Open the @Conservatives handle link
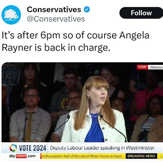This screenshot has height=163, width=163. (56, 19)
